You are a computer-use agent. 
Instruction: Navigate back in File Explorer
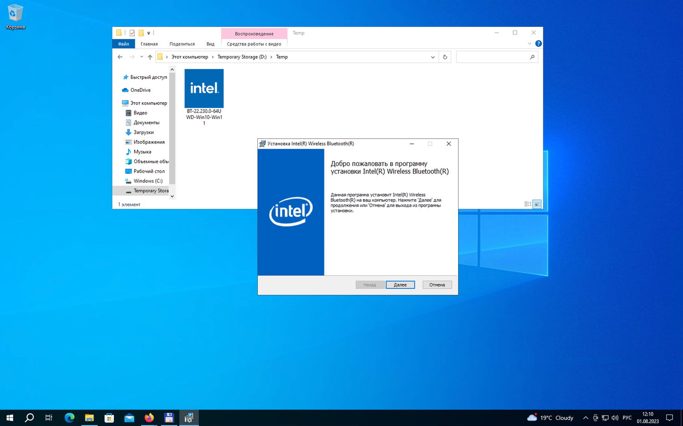(120, 57)
